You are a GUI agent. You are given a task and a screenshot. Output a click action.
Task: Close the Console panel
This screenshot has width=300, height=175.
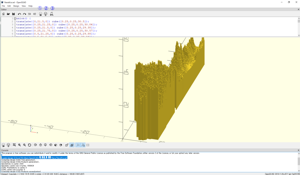click(x=298, y=150)
